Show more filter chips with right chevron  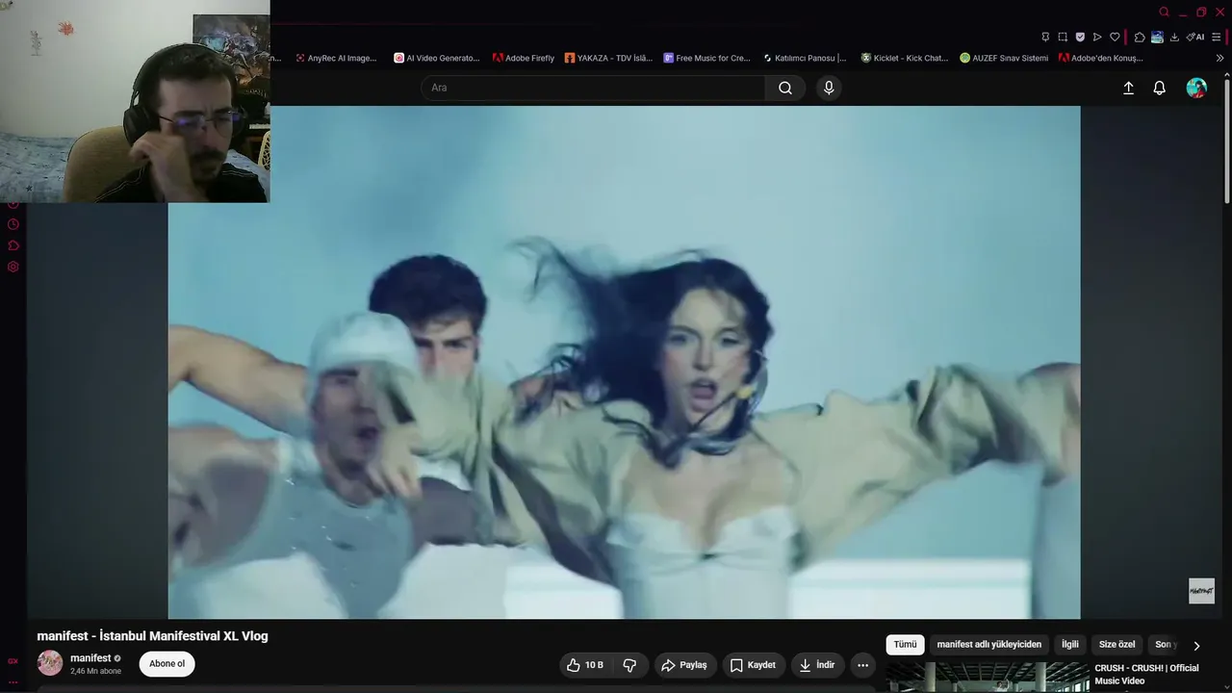click(x=1196, y=646)
